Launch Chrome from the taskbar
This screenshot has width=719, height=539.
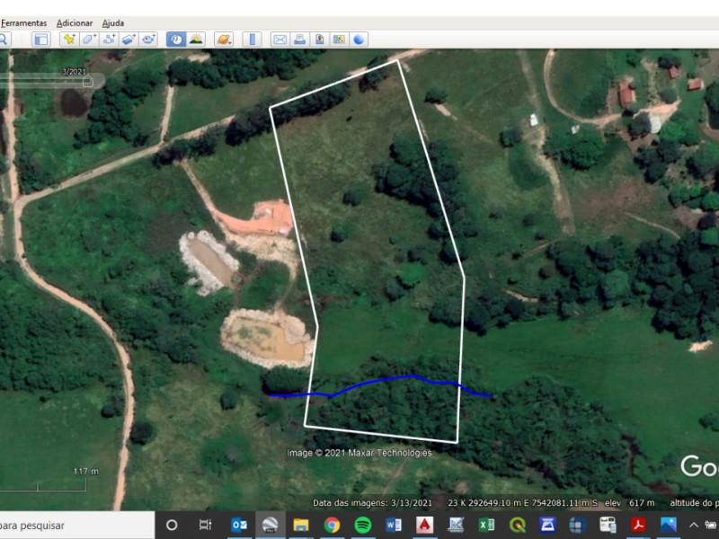coord(332,526)
